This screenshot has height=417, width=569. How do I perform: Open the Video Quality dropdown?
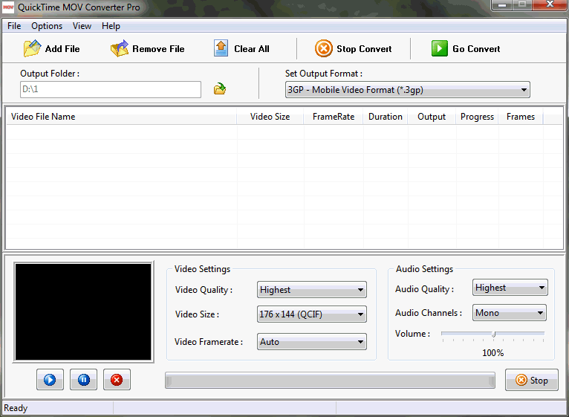[x=312, y=289]
